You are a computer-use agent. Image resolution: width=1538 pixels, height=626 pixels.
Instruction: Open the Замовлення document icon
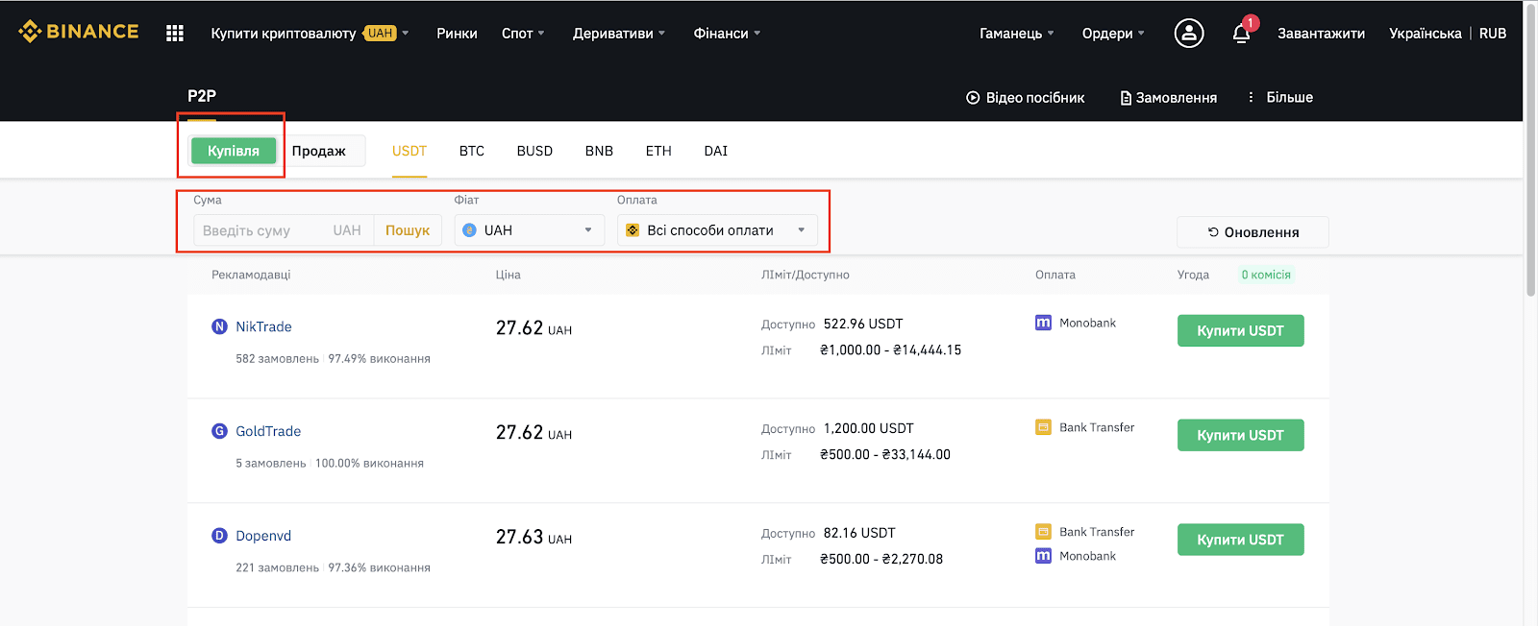(1126, 98)
